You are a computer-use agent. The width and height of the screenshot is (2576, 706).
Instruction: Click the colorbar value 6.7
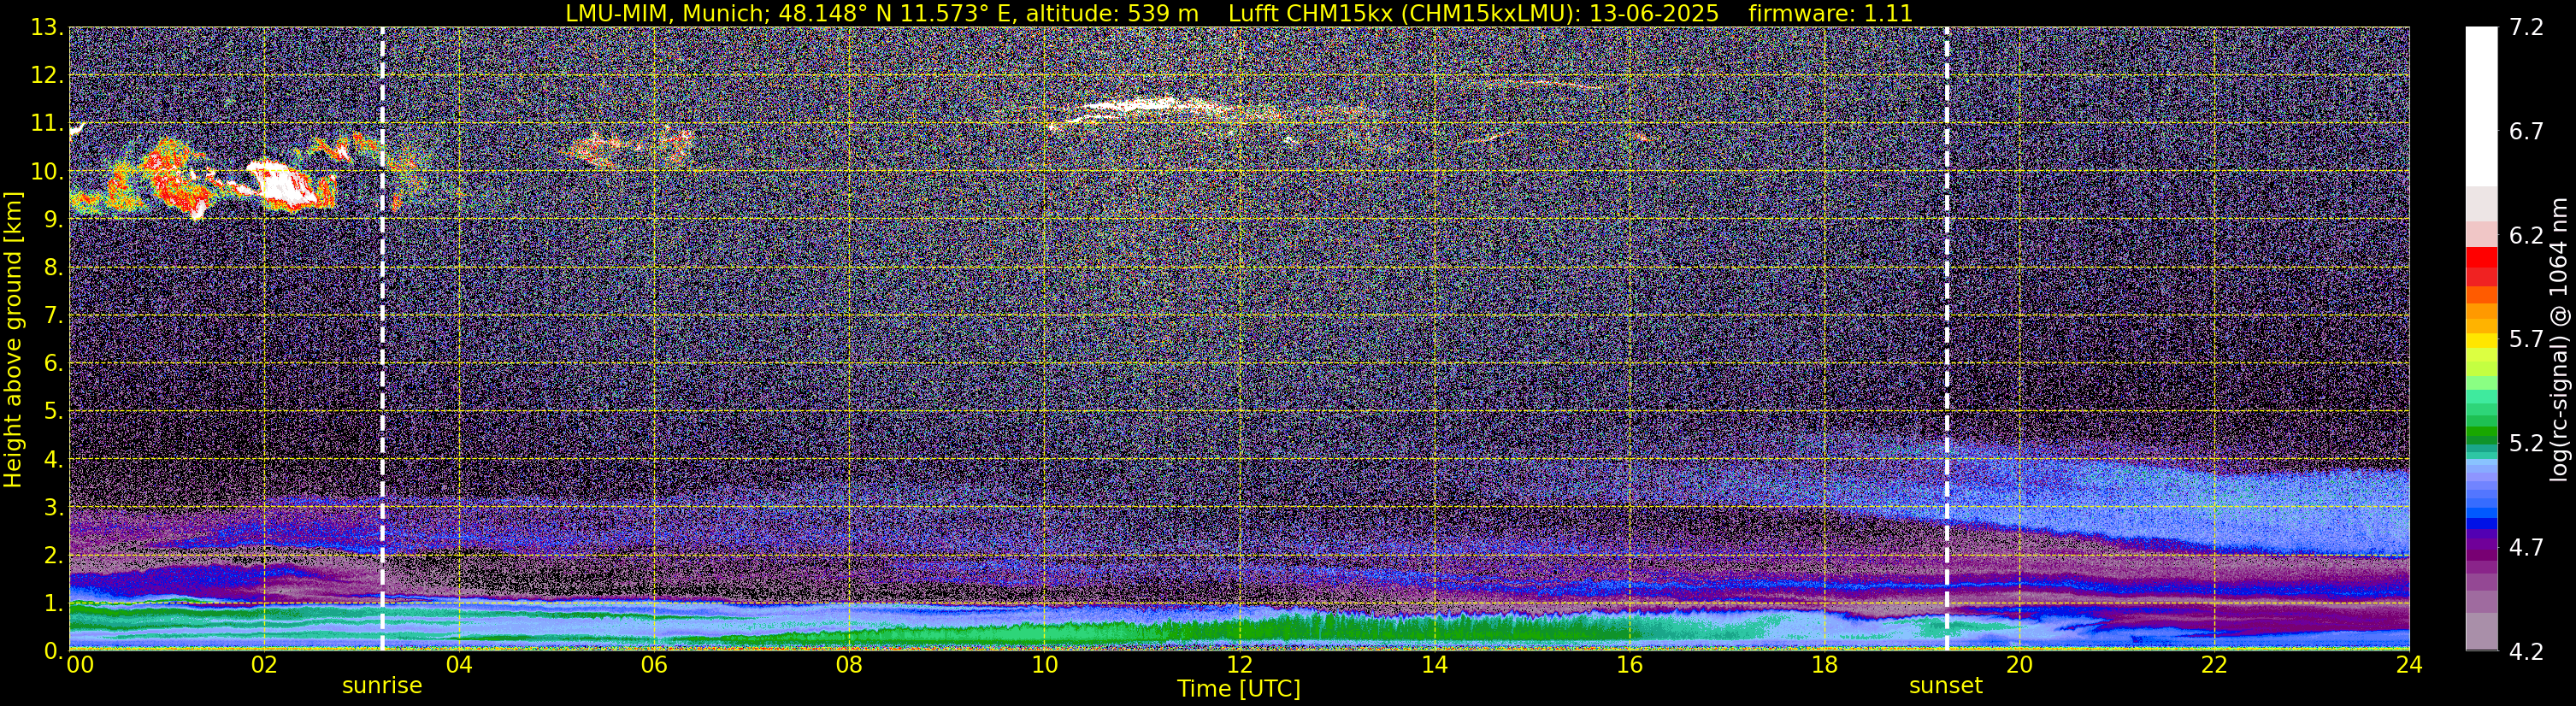(x=2526, y=131)
